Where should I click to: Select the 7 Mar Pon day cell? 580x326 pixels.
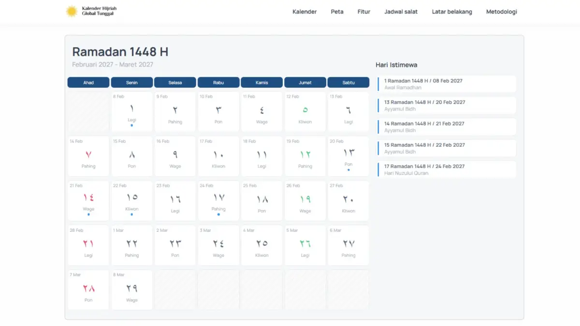coord(88,290)
